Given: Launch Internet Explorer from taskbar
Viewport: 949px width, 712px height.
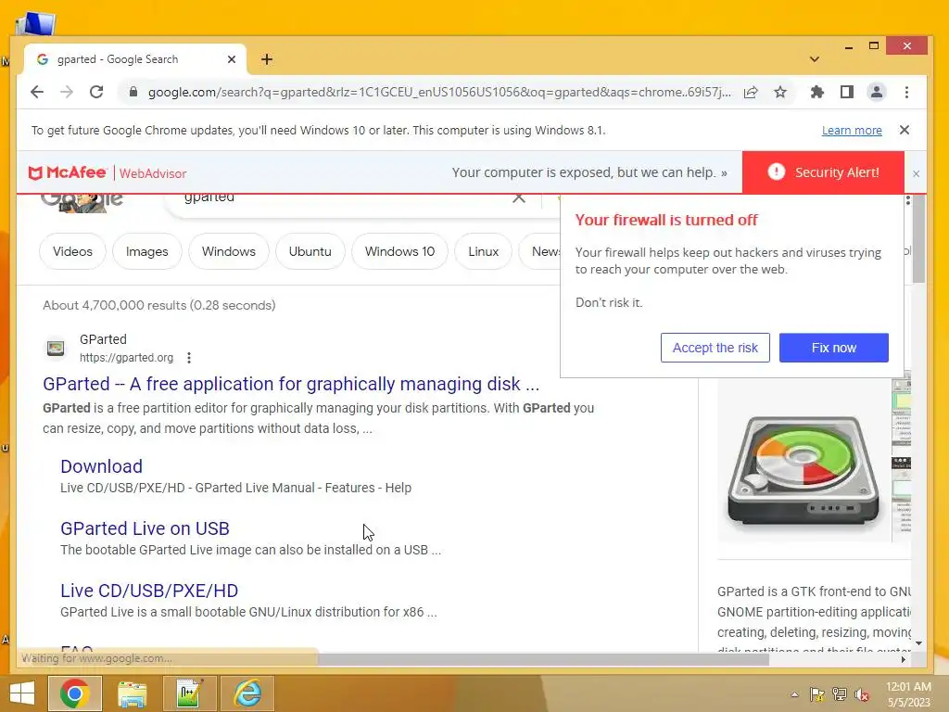Looking at the screenshot, I should (x=247, y=693).
